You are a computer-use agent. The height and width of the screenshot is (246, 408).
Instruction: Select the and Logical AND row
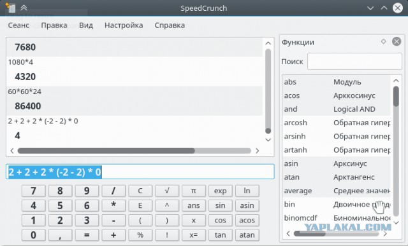(x=337, y=109)
